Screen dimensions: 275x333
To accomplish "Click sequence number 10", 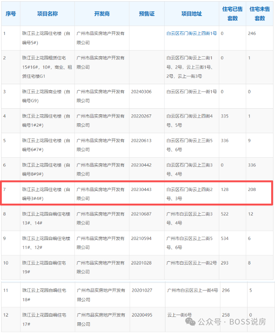I will pos(6,263).
